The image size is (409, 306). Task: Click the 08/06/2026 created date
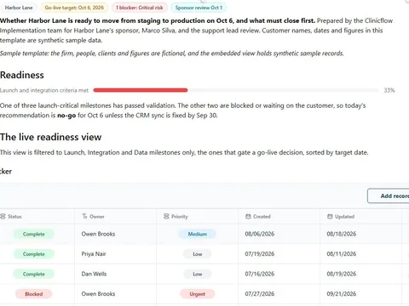pyautogui.click(x=260, y=234)
